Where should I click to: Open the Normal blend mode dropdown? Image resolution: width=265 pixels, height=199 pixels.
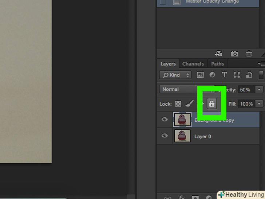pyautogui.click(x=187, y=89)
